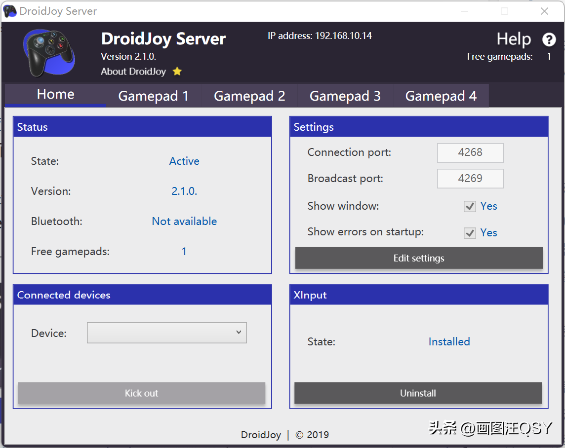Click the Kick out button
Screen dimensions: 565x448
point(142,393)
